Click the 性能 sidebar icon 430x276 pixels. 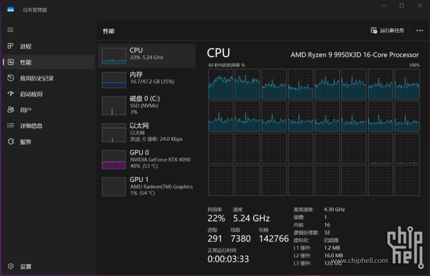pyautogui.click(x=11, y=62)
